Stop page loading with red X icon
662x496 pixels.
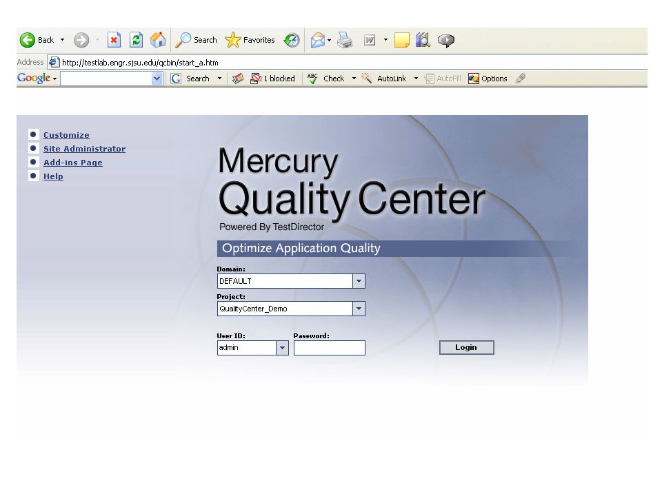[x=114, y=40]
